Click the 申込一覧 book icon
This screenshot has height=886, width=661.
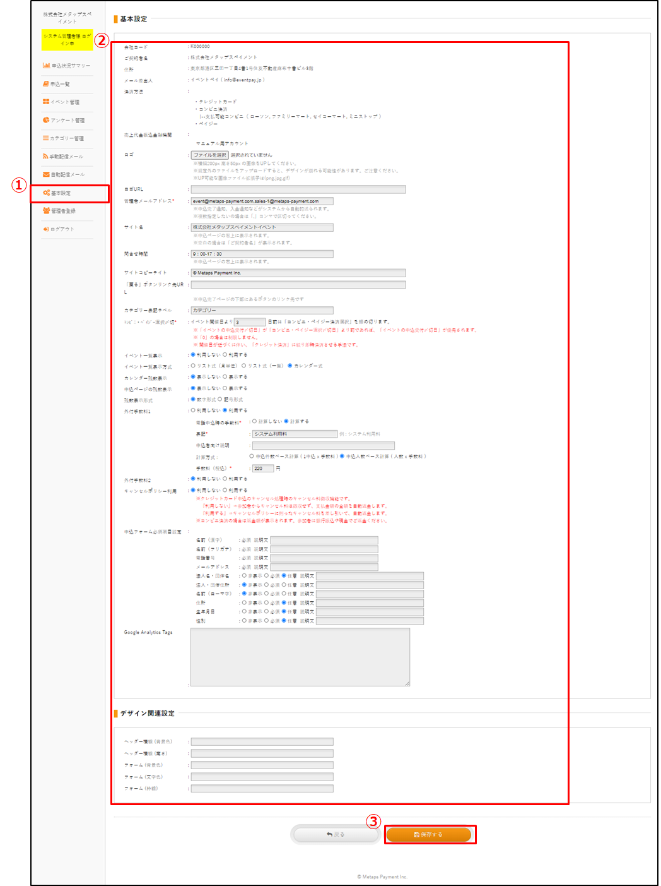(x=46, y=84)
